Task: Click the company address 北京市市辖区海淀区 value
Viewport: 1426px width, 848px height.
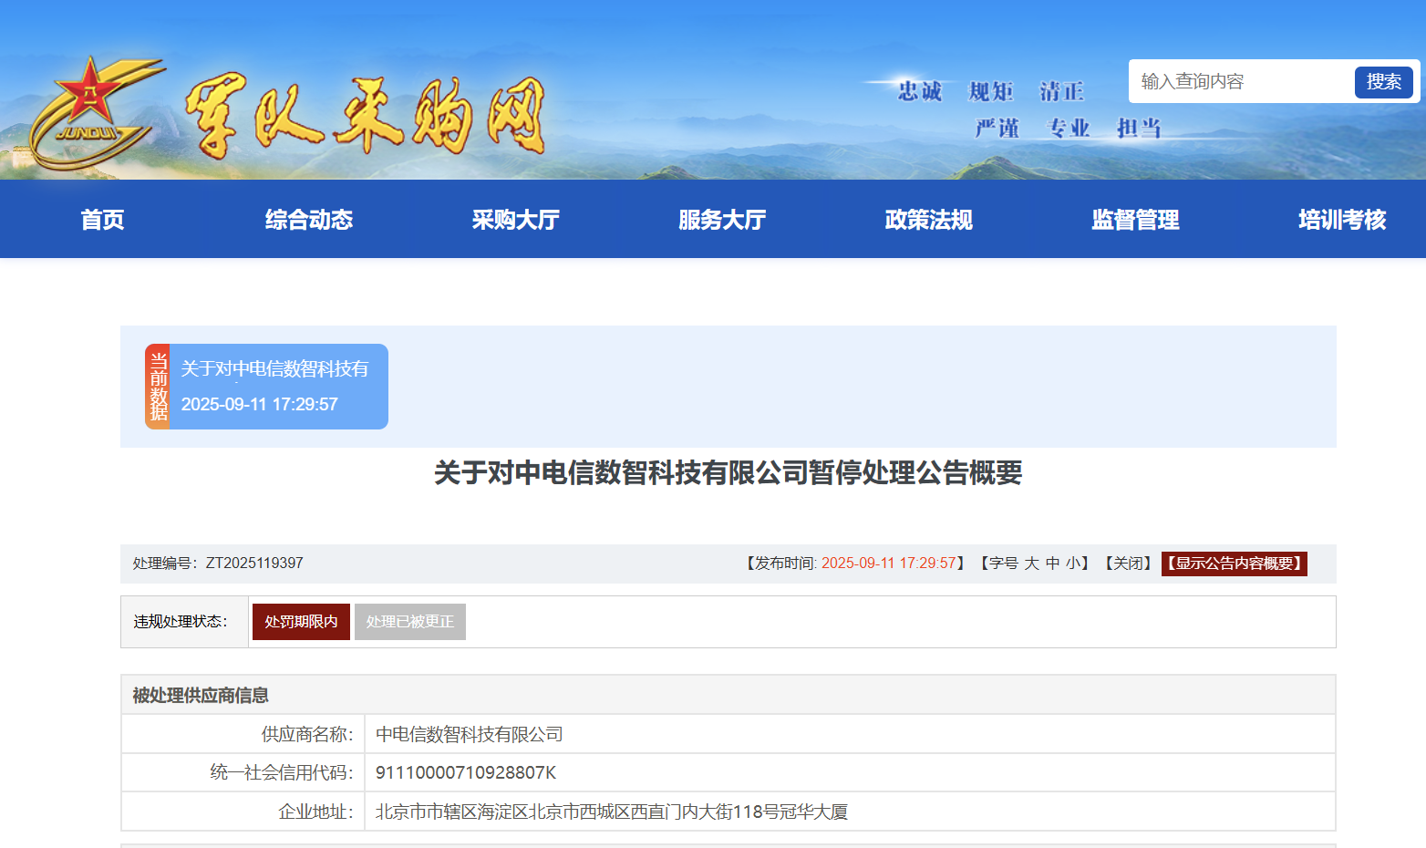Action: click(x=612, y=812)
